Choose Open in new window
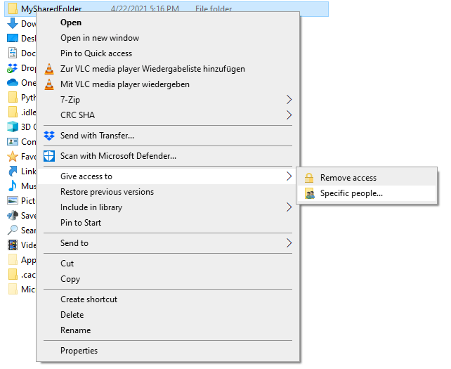Screen dimensions: 451x369 click(100, 38)
